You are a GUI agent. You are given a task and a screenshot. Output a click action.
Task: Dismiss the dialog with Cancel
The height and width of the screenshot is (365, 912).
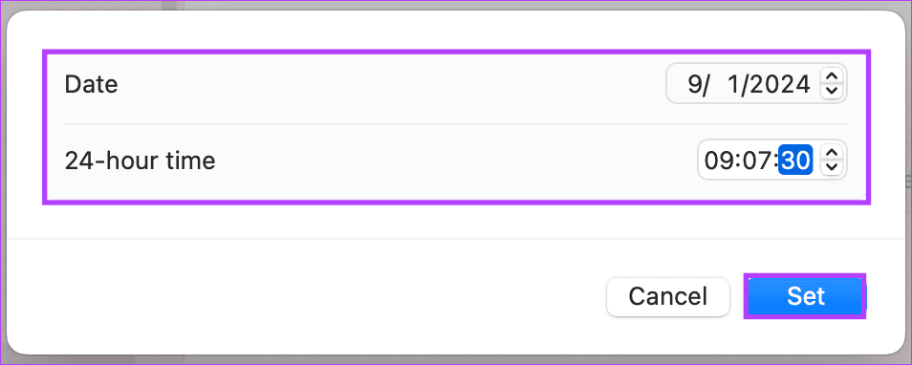[x=667, y=297]
